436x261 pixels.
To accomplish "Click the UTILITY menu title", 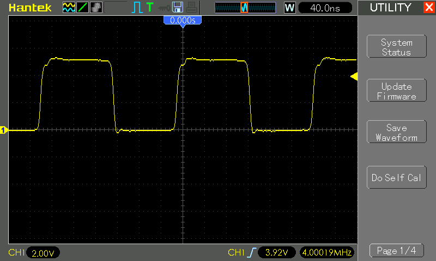I will click(x=390, y=8).
